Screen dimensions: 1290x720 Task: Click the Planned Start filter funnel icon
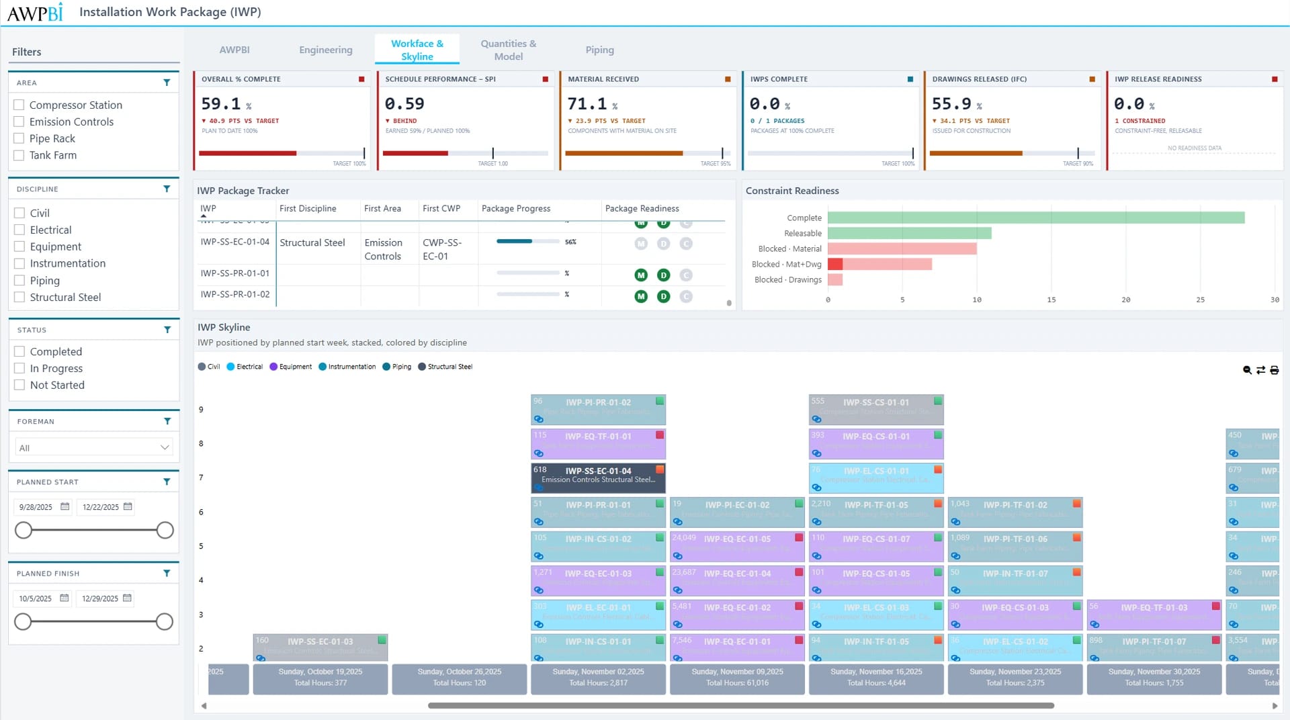point(167,482)
